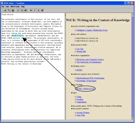Click the scrollbar down arrow in knowledge pane
The height and width of the screenshot is (123, 136).
coord(132,119)
